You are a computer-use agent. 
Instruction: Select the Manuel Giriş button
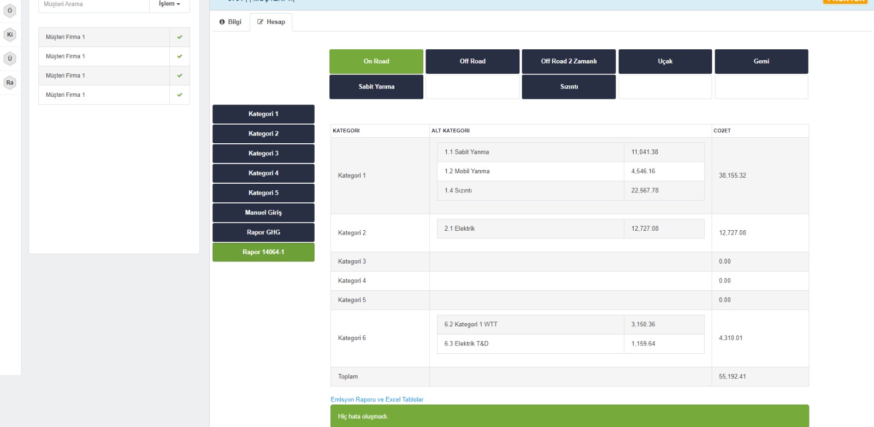pyautogui.click(x=263, y=213)
